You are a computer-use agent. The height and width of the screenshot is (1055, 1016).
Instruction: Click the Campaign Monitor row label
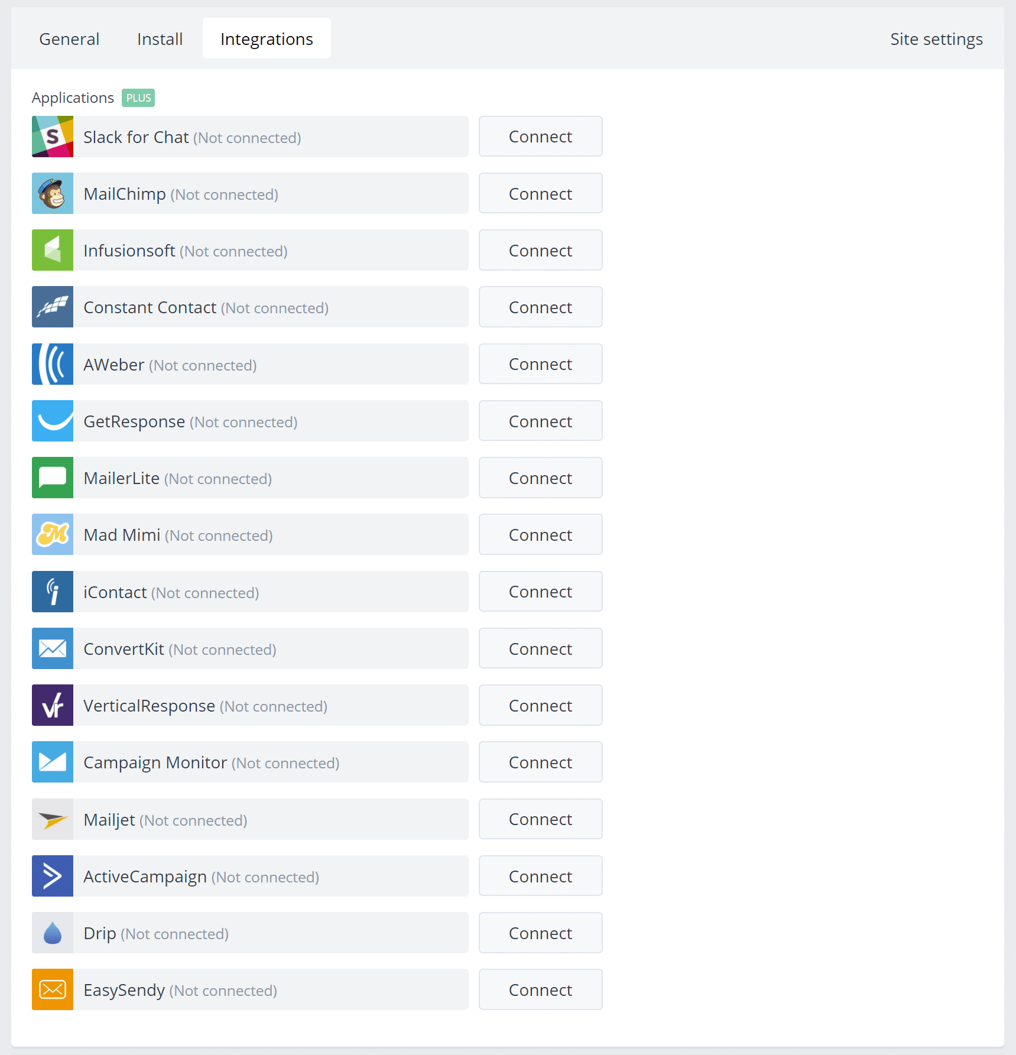click(212, 762)
